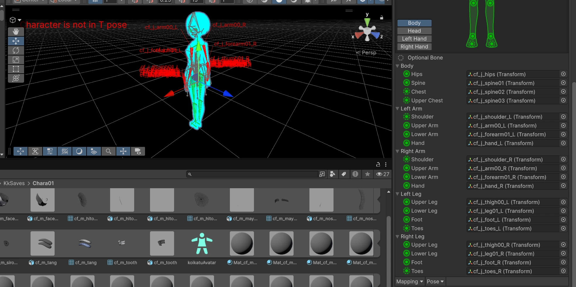
Task: Open the Project panel three-dot menu
Action: coord(386,164)
